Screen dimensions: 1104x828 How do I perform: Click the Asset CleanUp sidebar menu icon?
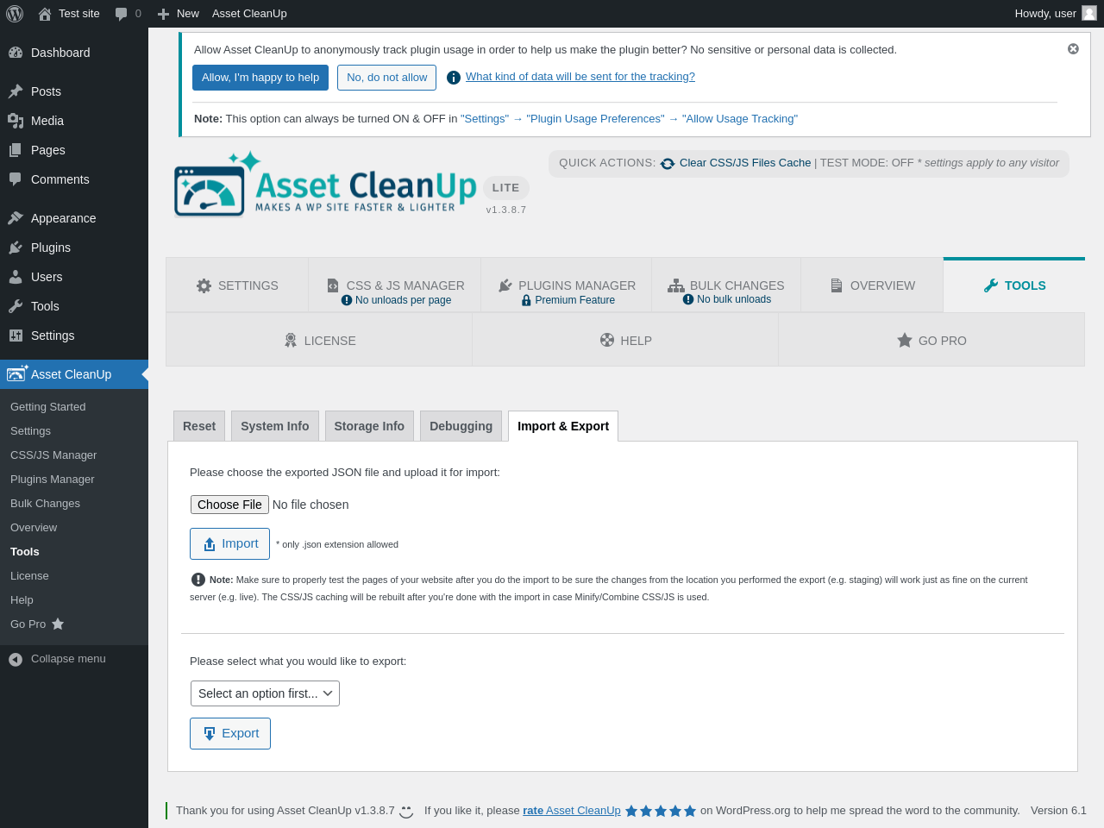(17, 373)
